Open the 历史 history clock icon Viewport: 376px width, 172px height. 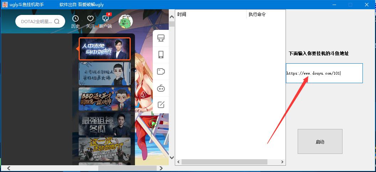[75, 18]
